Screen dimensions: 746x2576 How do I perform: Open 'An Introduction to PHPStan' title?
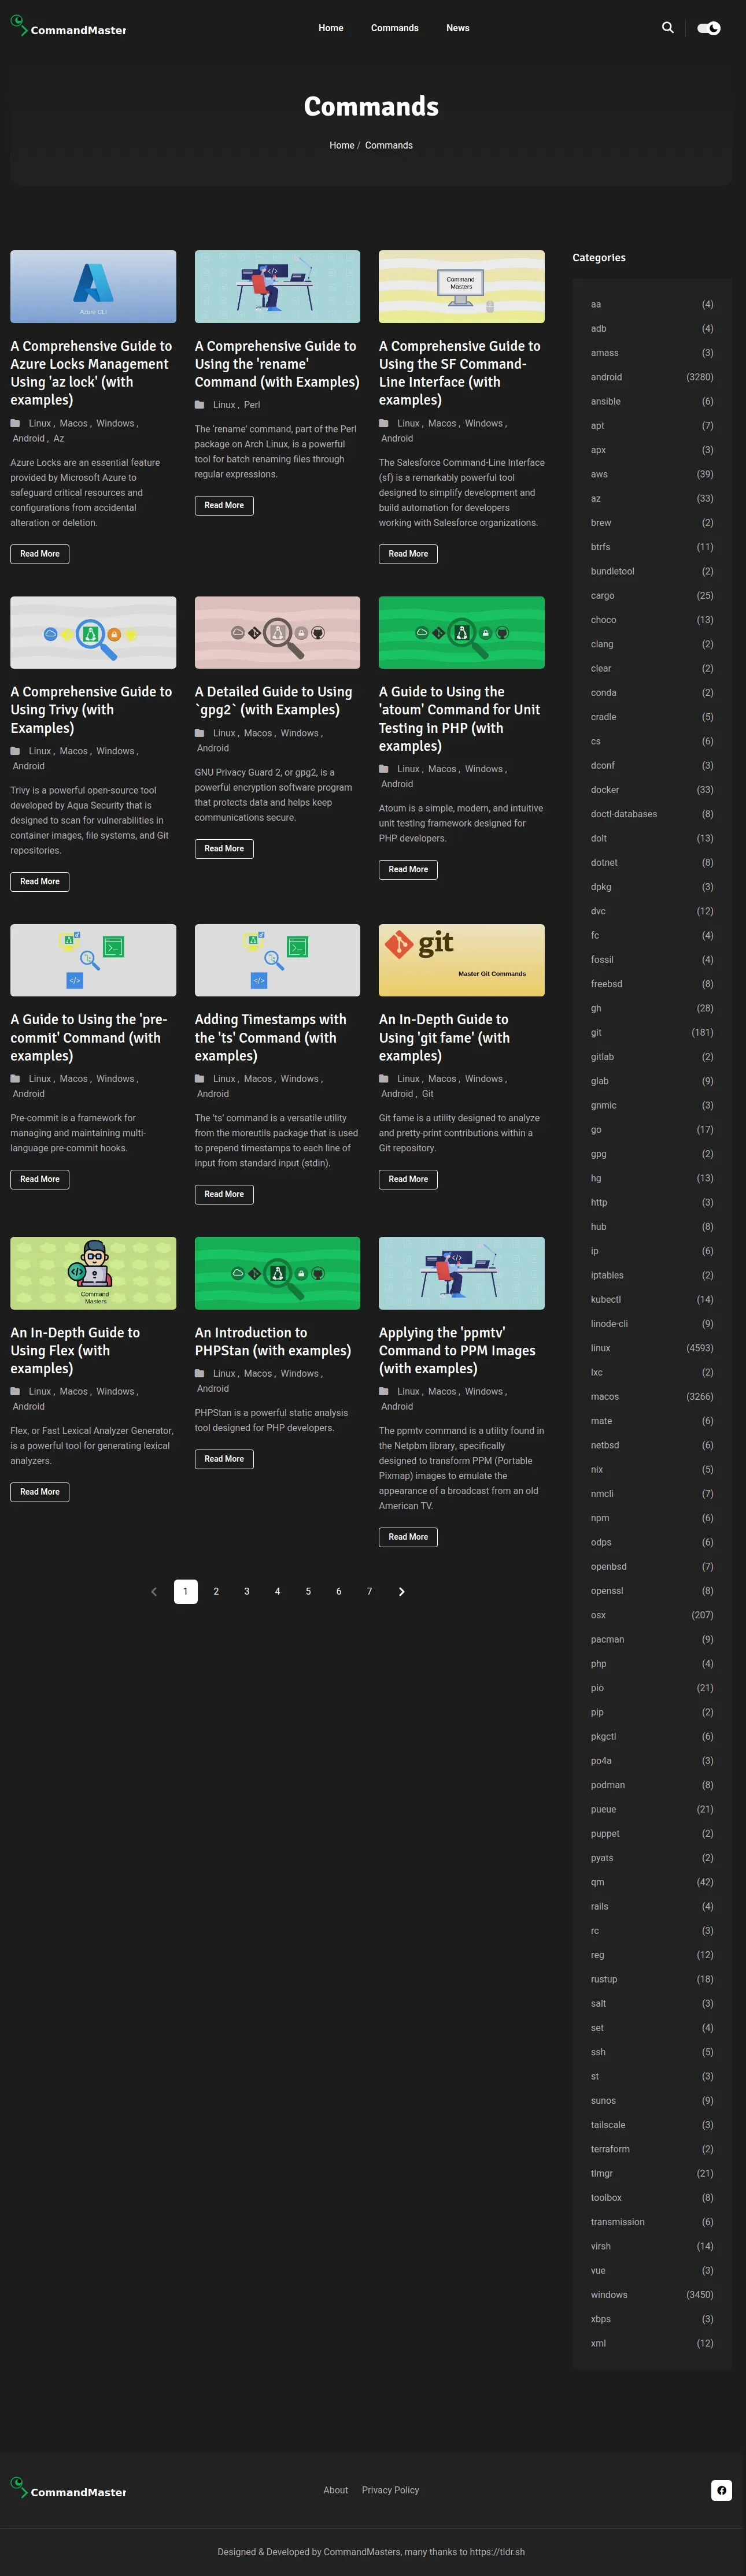(x=272, y=1341)
